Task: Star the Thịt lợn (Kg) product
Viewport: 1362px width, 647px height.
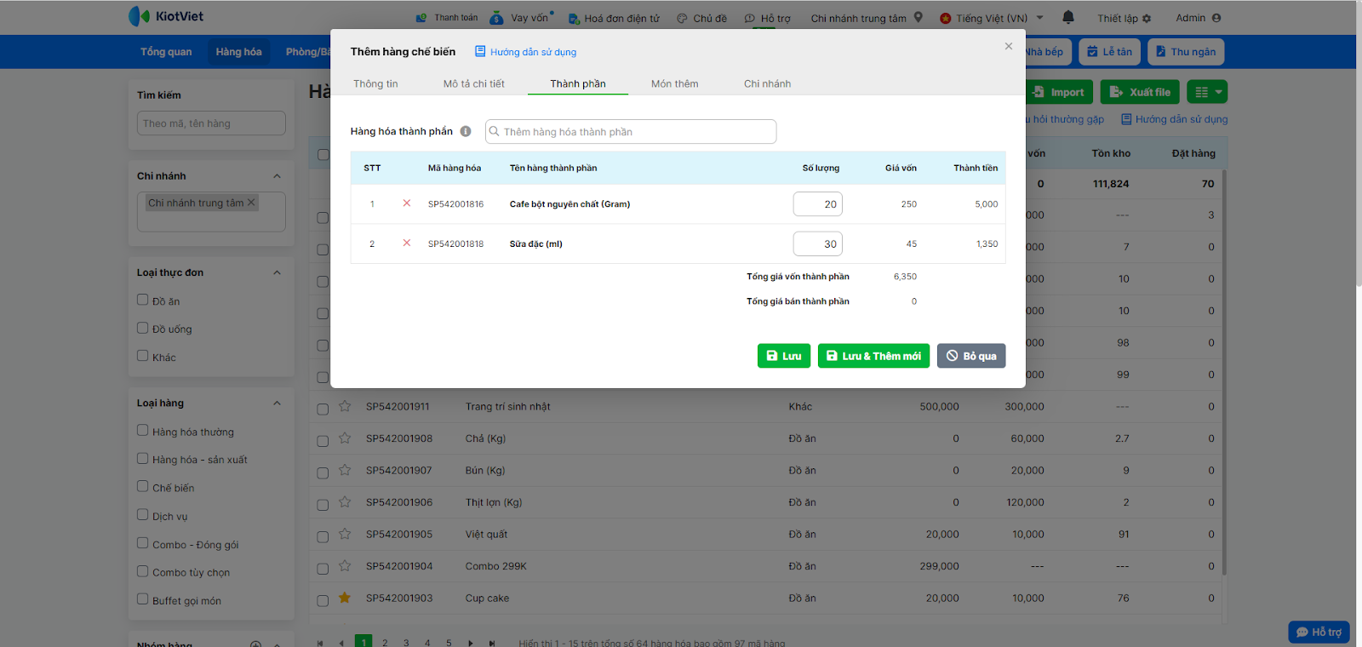Action: coord(345,502)
